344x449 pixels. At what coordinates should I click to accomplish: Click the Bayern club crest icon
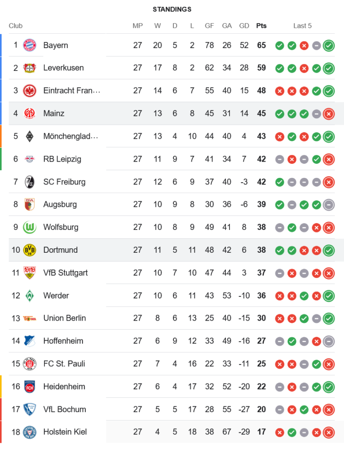(29, 45)
